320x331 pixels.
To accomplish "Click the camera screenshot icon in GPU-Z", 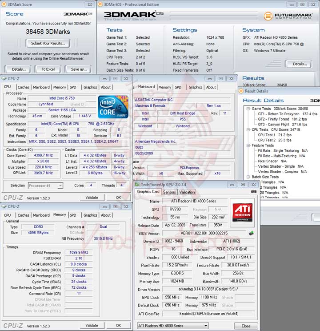I will (254, 191).
